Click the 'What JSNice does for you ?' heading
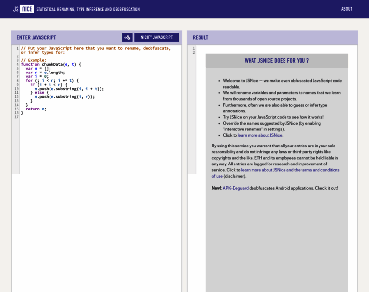369x292 pixels. 277,61
